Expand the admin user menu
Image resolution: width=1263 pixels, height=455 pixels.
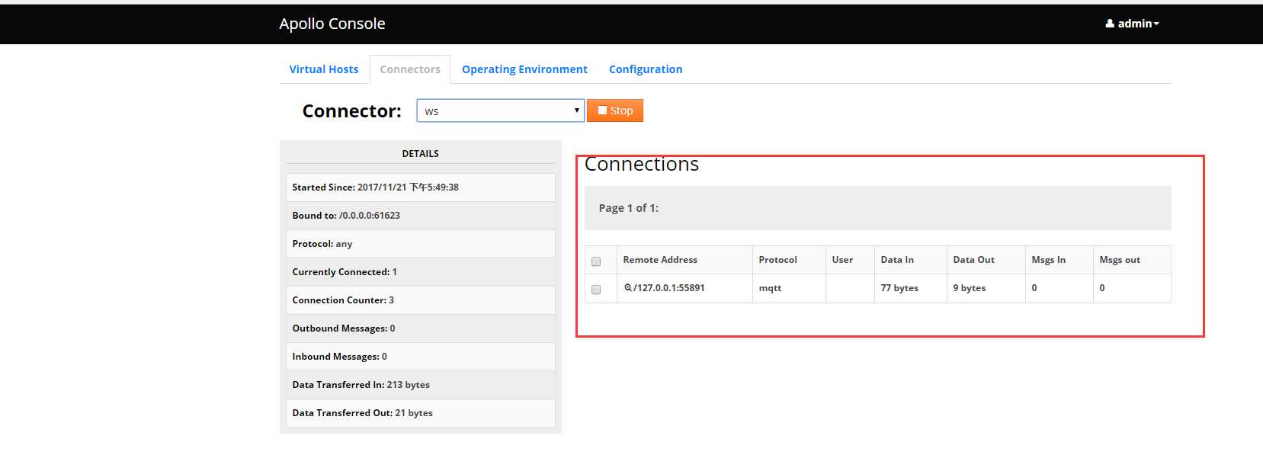(x=1133, y=24)
